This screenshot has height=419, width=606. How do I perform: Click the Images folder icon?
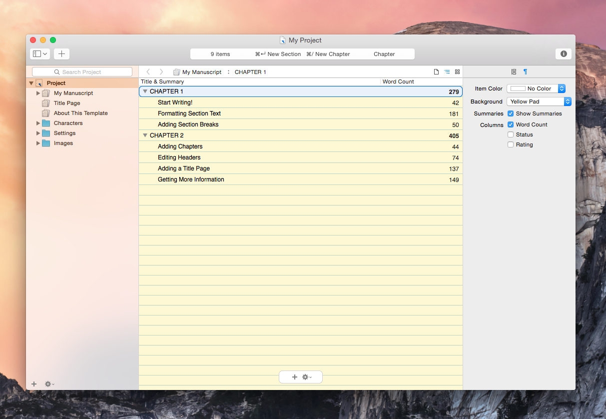(x=46, y=143)
